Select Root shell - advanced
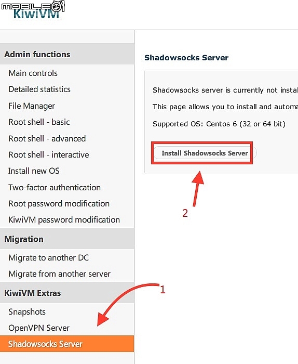The image size is (298, 364). [x=47, y=139]
